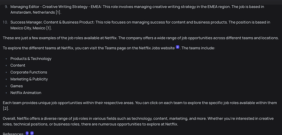Click citation [1] after Amsterdam, Netherlands
Viewport: 282px width, 135px height.
[x=58, y=12]
